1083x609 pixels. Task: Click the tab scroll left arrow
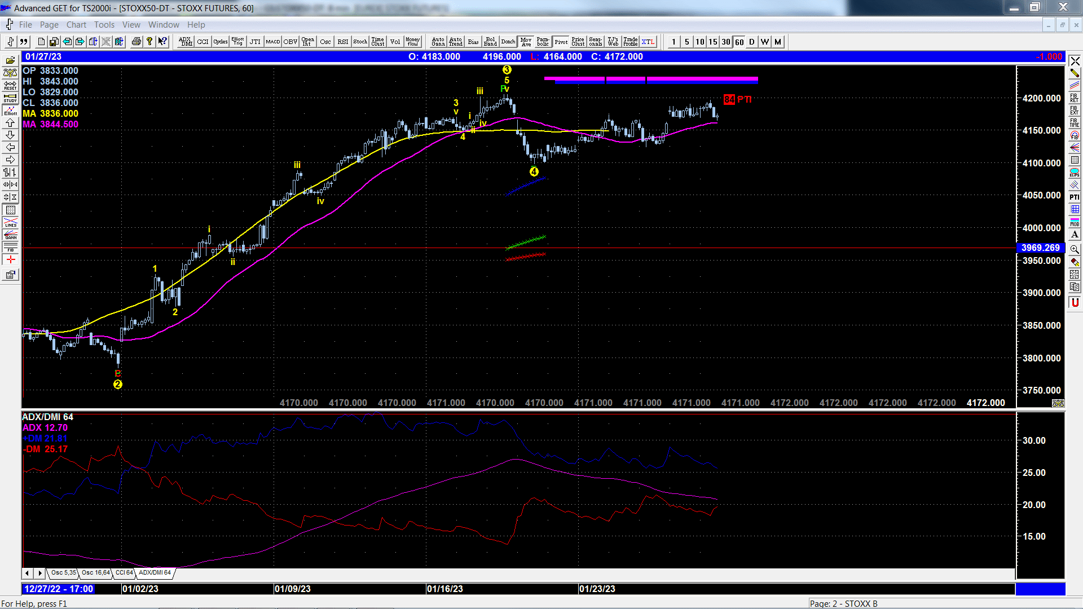pyautogui.click(x=28, y=573)
